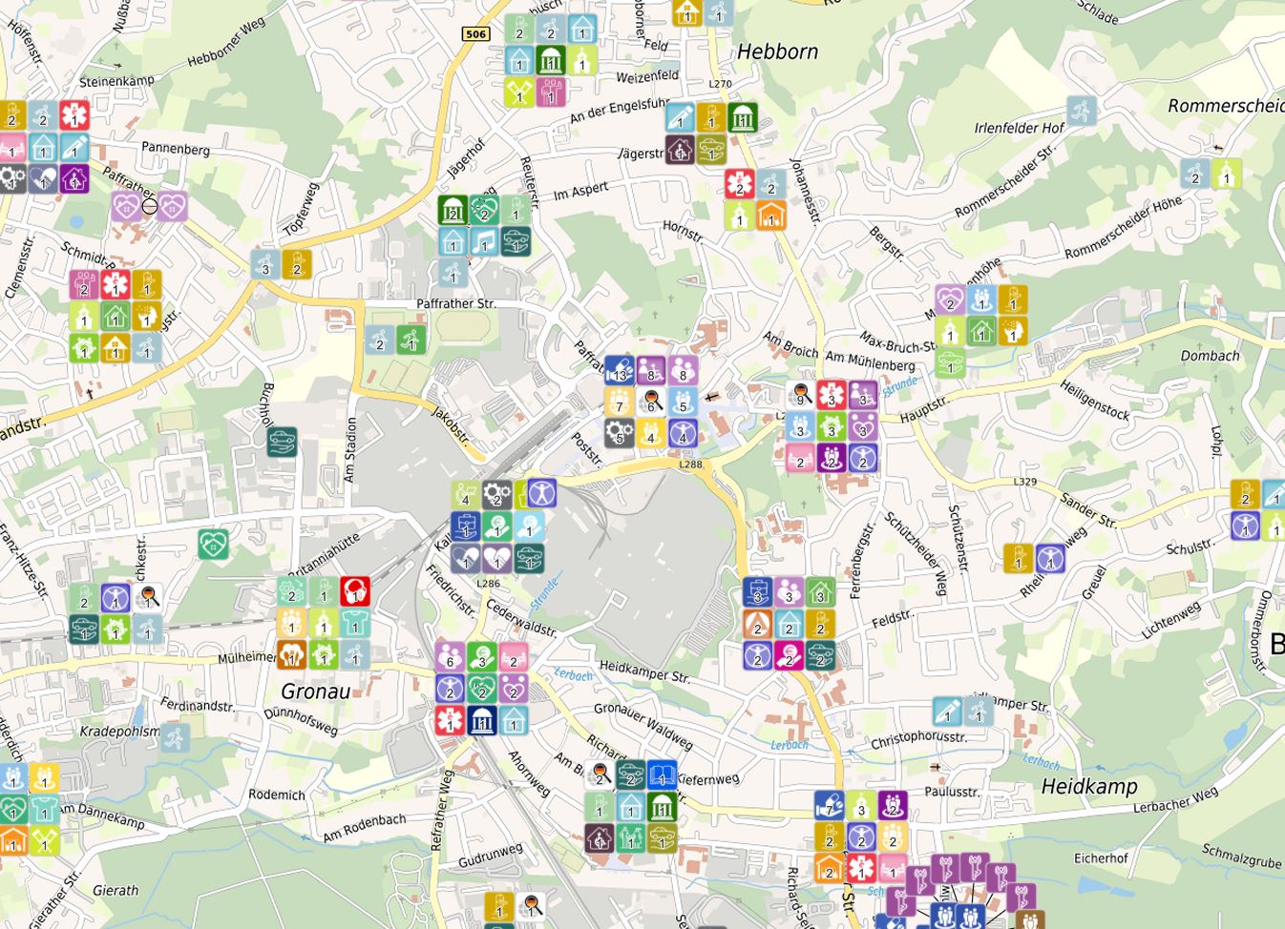Open the running-figure marker at Irlenfelder Hof
Image resolution: width=1285 pixels, height=929 pixels.
click(1081, 111)
